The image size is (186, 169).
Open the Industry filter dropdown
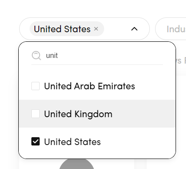click(171, 29)
